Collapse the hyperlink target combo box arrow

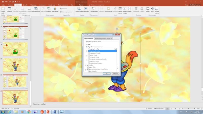pyautogui.click(x=115, y=49)
